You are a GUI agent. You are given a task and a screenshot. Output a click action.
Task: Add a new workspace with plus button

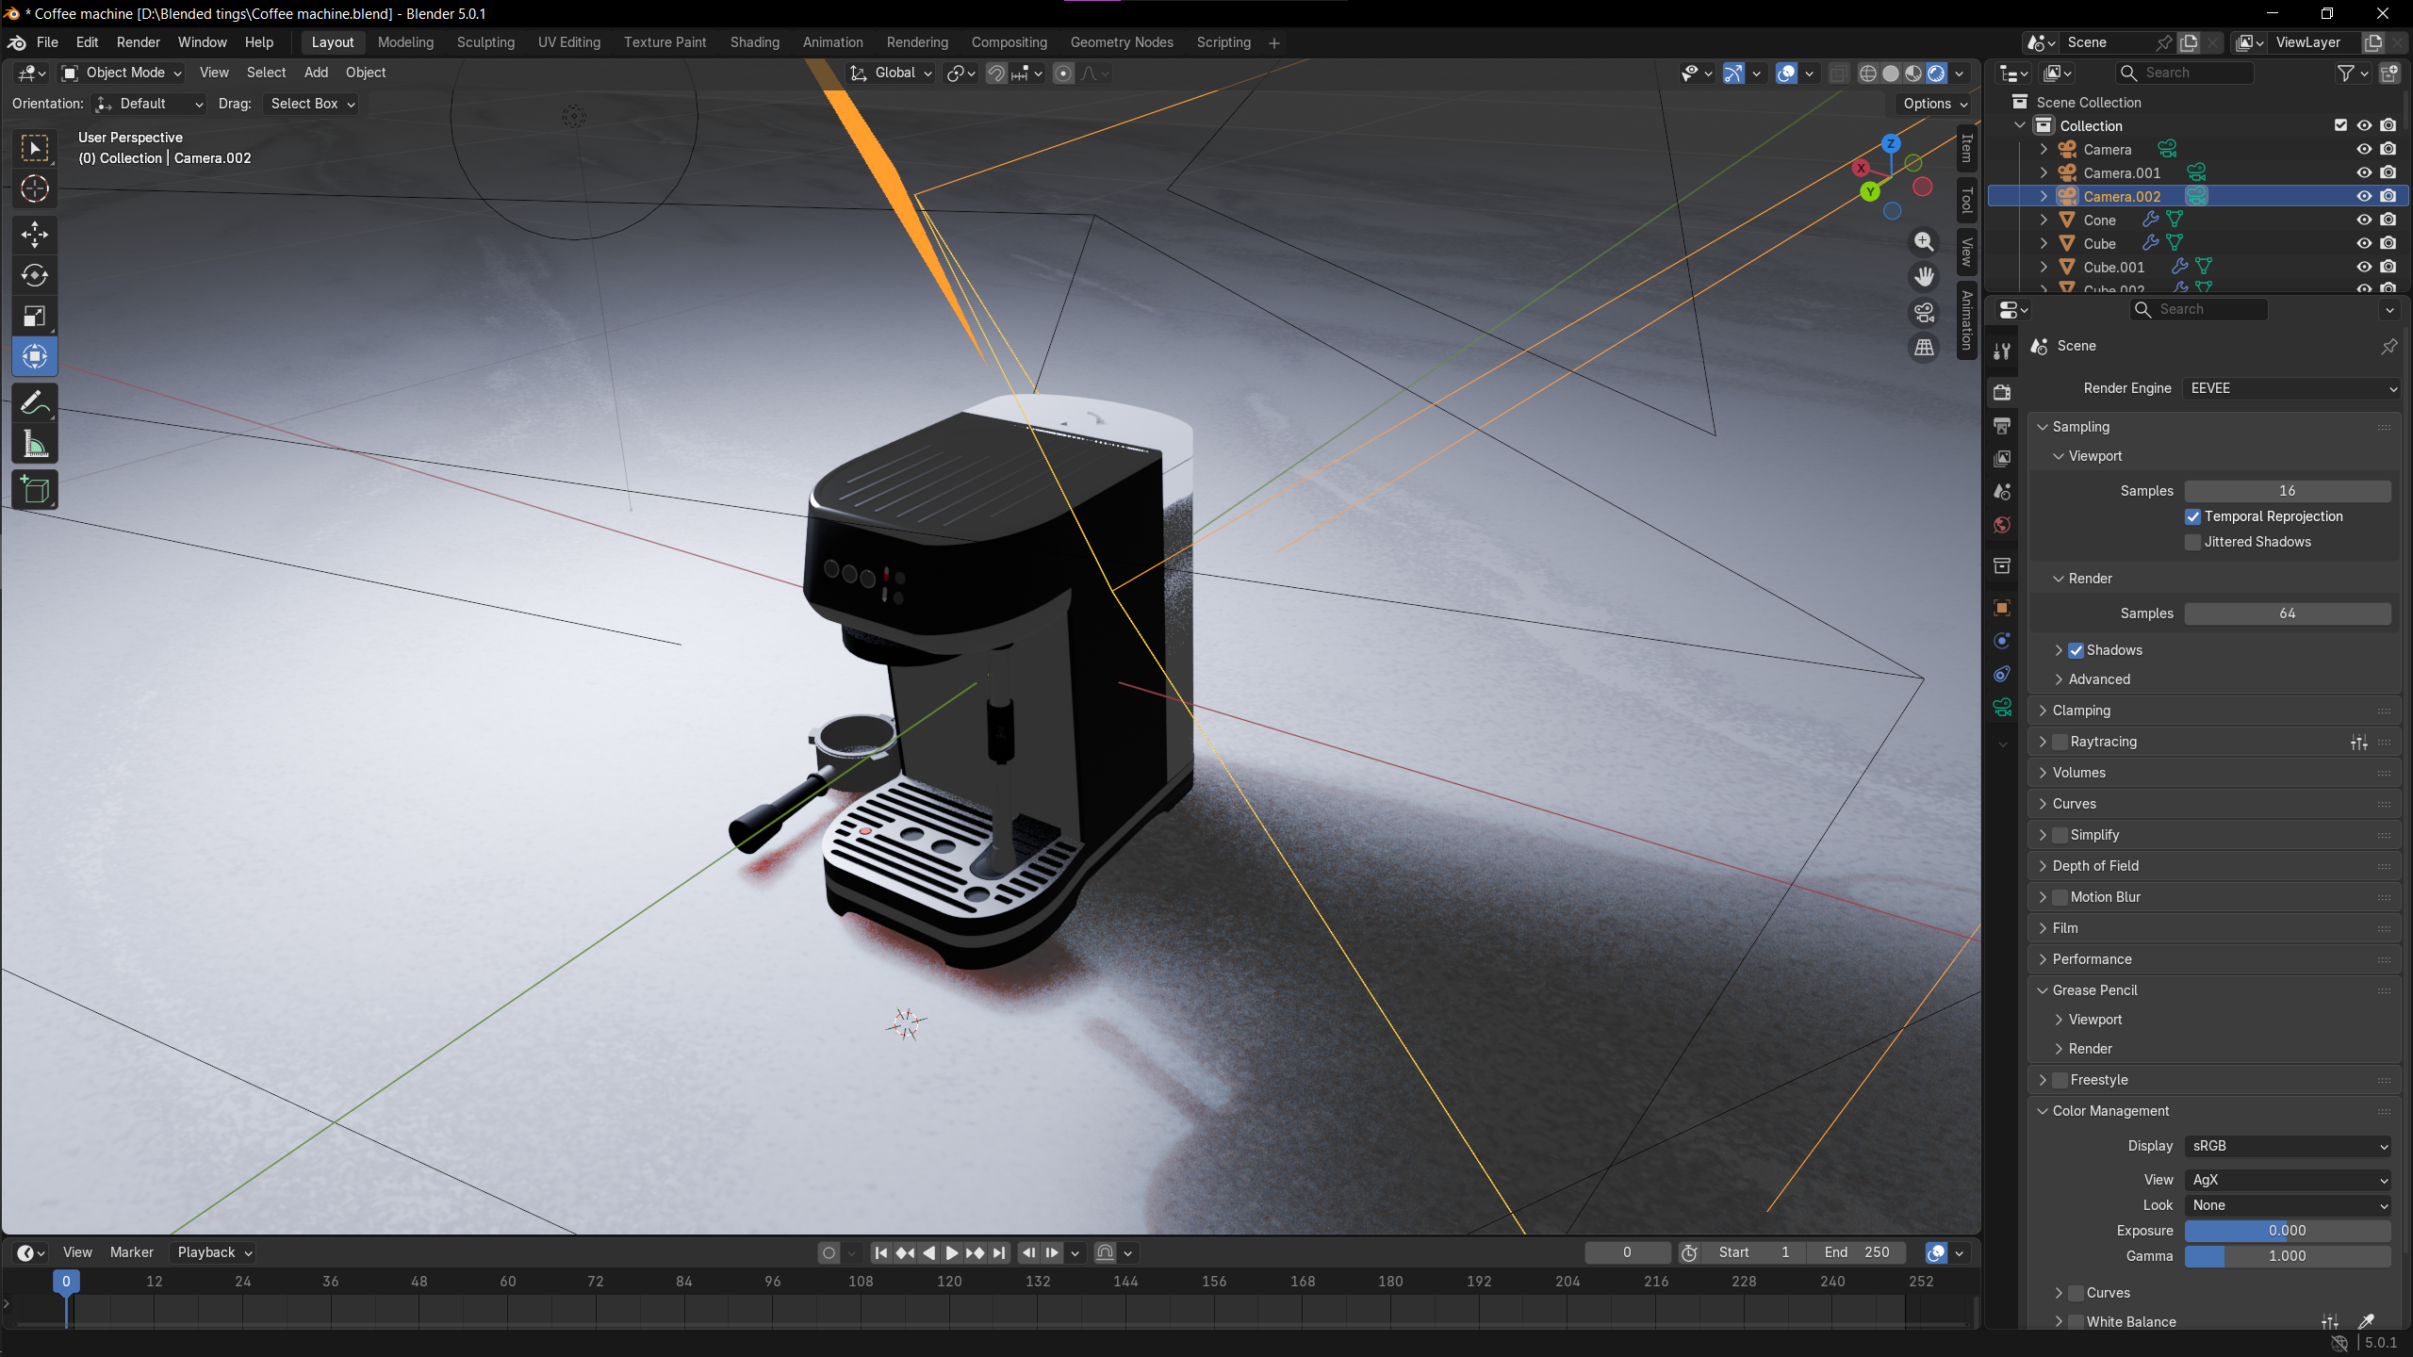1274,42
